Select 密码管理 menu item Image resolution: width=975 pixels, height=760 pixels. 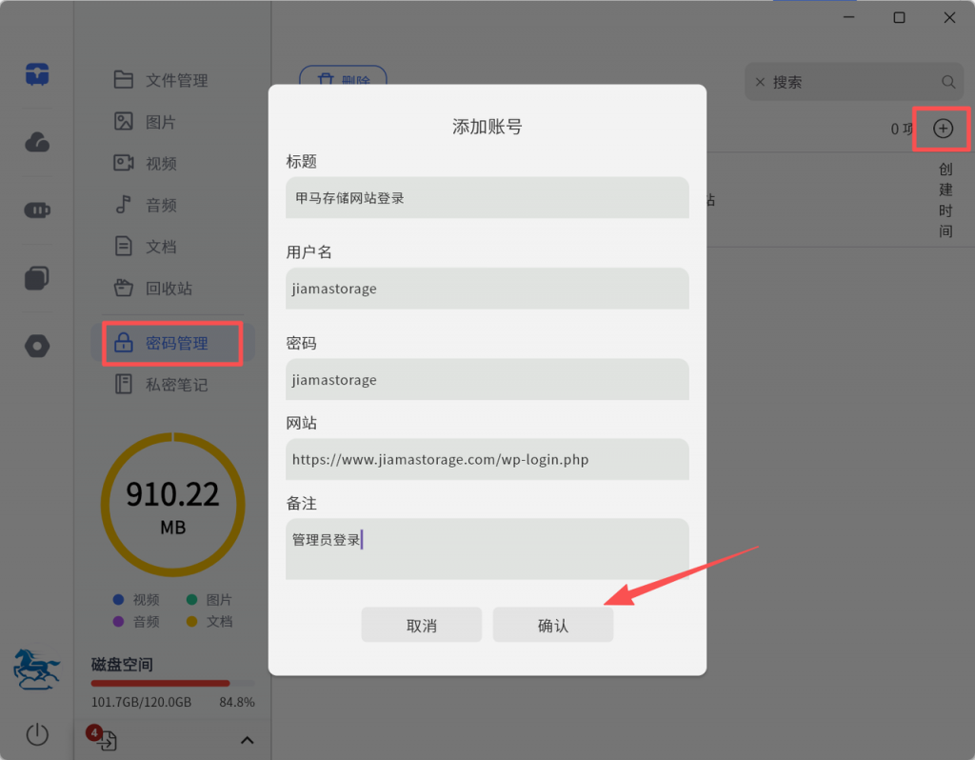176,343
